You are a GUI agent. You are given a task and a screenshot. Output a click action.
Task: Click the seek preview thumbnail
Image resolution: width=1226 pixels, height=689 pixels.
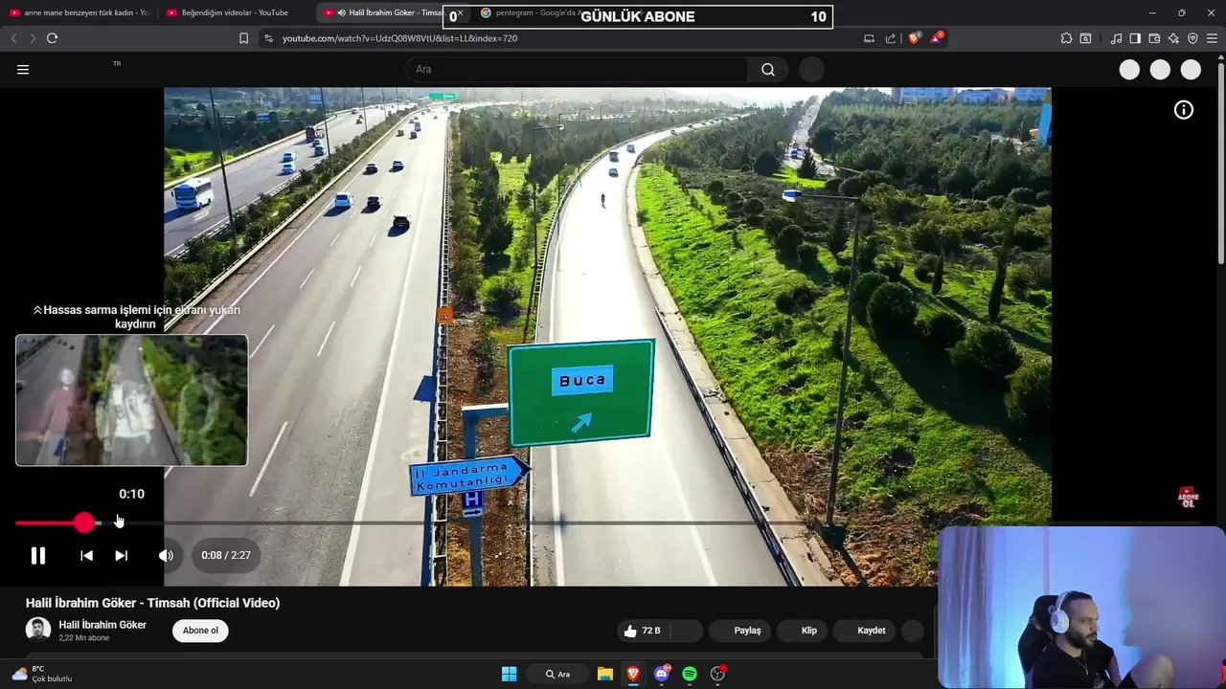click(131, 400)
